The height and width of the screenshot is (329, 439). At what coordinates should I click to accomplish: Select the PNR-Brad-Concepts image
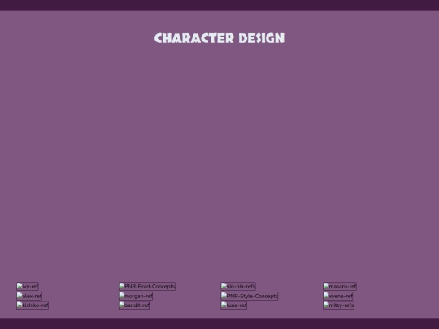tap(147, 286)
